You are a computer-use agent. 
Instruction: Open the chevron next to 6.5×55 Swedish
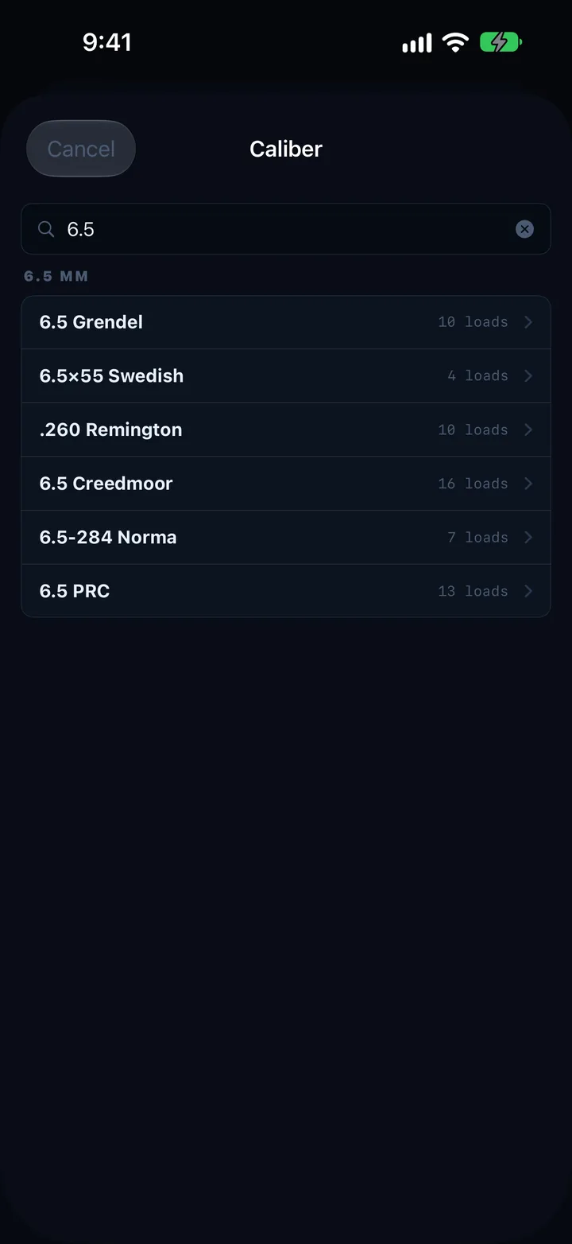(x=528, y=375)
